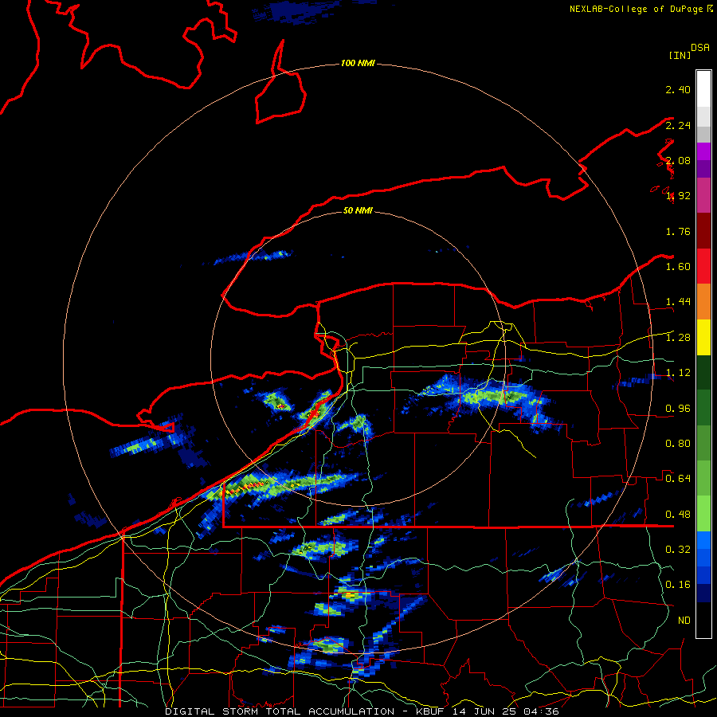This screenshot has height=717, width=717.
Task: Select the white swatch beside 2.40
Action: tap(703, 89)
